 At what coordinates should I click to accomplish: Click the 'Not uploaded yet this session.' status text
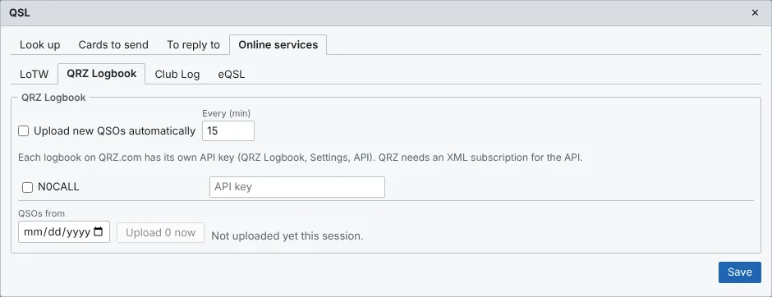[x=287, y=236]
